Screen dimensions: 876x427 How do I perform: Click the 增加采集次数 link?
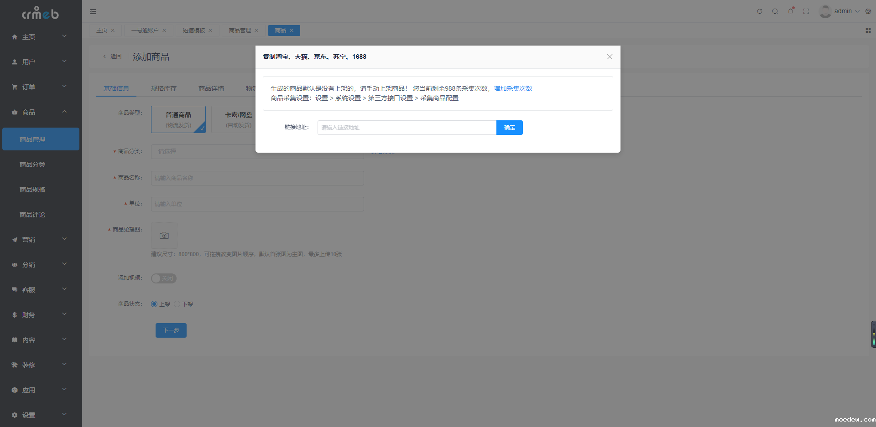point(513,88)
